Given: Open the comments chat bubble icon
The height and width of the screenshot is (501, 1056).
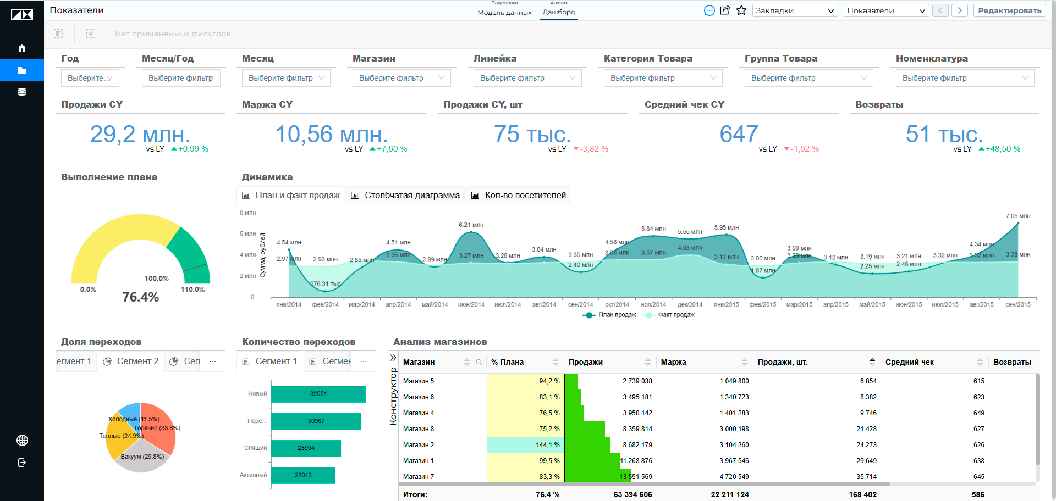Looking at the screenshot, I should coord(710,10).
